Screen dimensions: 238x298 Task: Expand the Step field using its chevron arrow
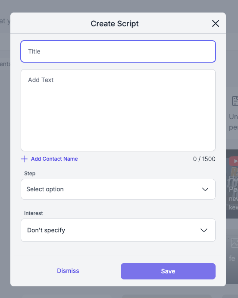coord(205,189)
